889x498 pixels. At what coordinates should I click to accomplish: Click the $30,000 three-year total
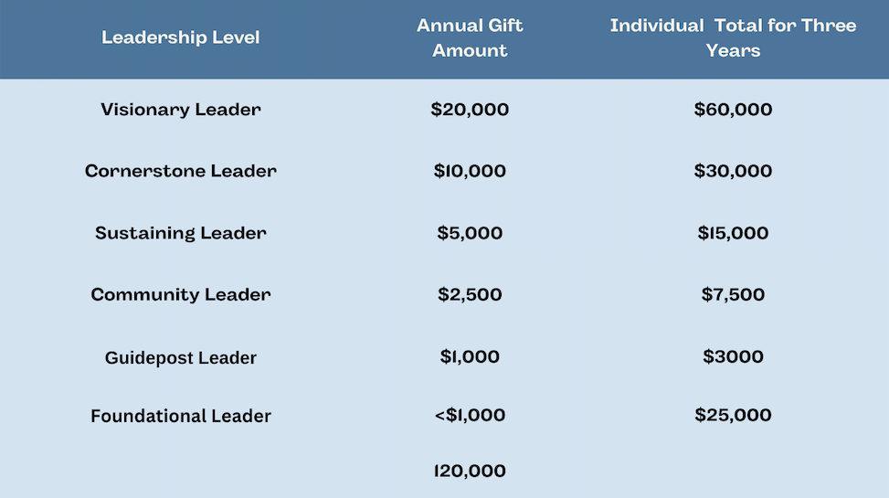733,171
